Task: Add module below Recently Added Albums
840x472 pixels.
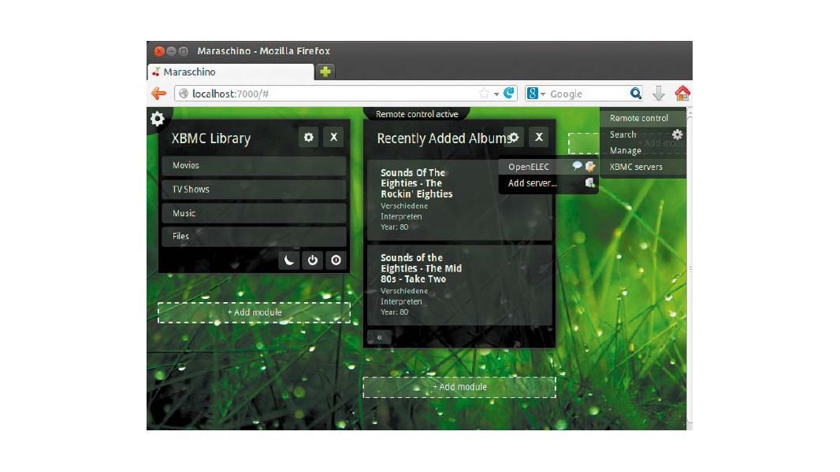Action: [x=459, y=387]
